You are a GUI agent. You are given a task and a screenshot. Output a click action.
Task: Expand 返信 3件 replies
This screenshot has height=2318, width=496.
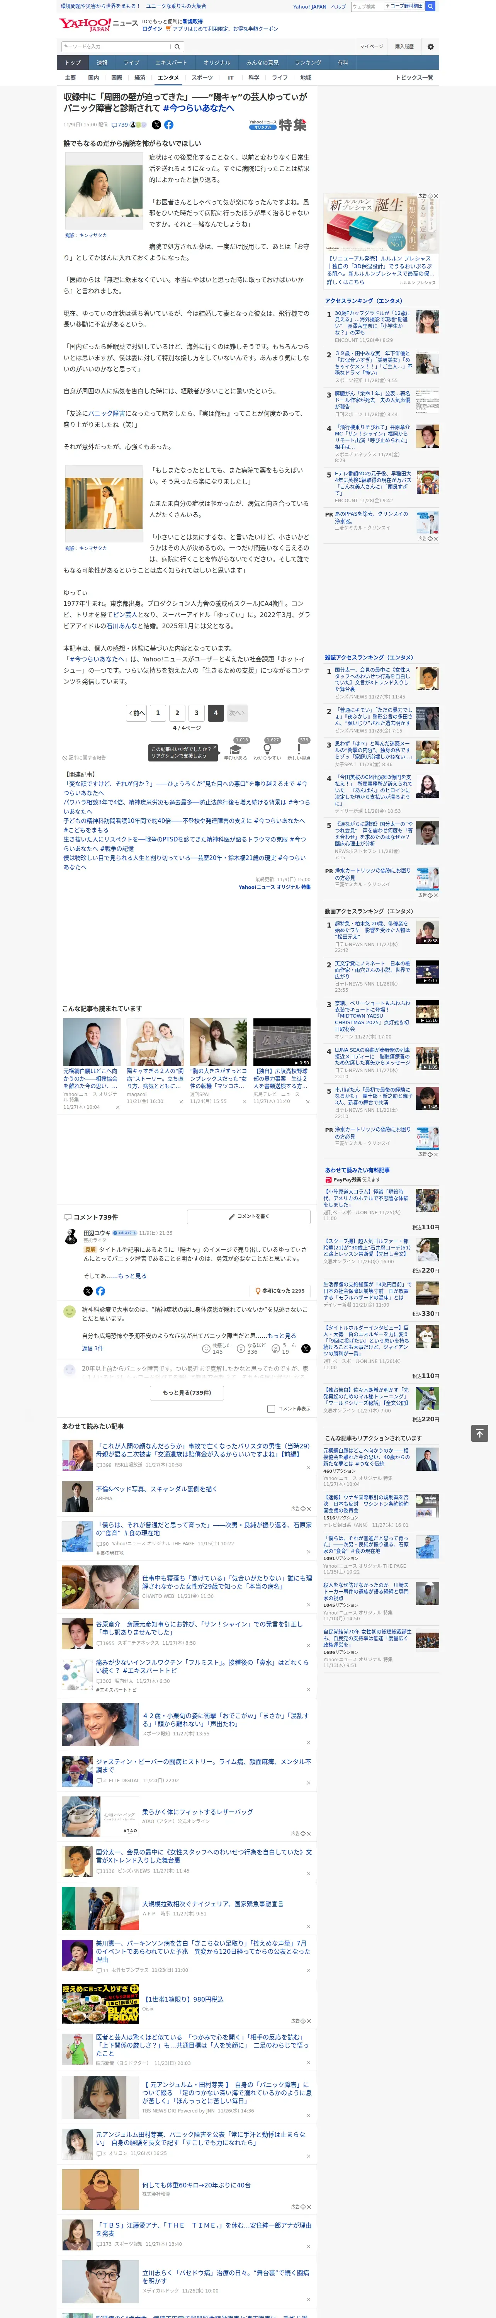(x=93, y=1349)
